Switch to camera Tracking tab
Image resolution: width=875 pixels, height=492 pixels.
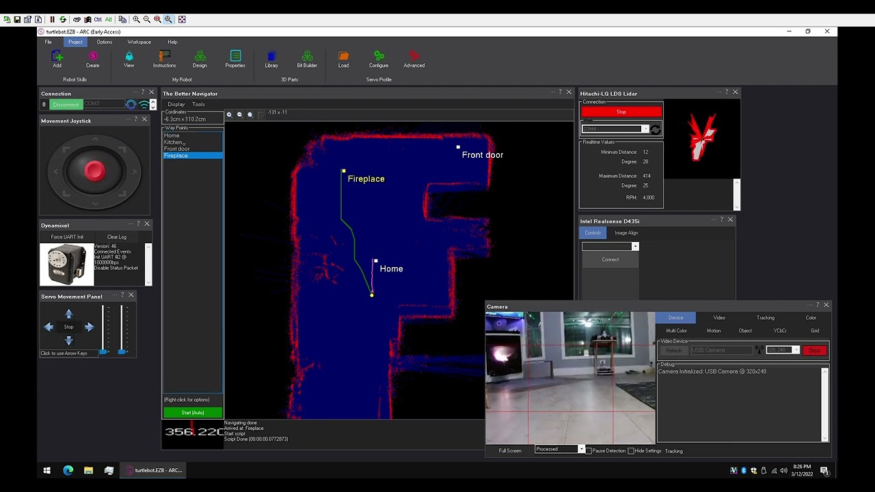tap(765, 318)
